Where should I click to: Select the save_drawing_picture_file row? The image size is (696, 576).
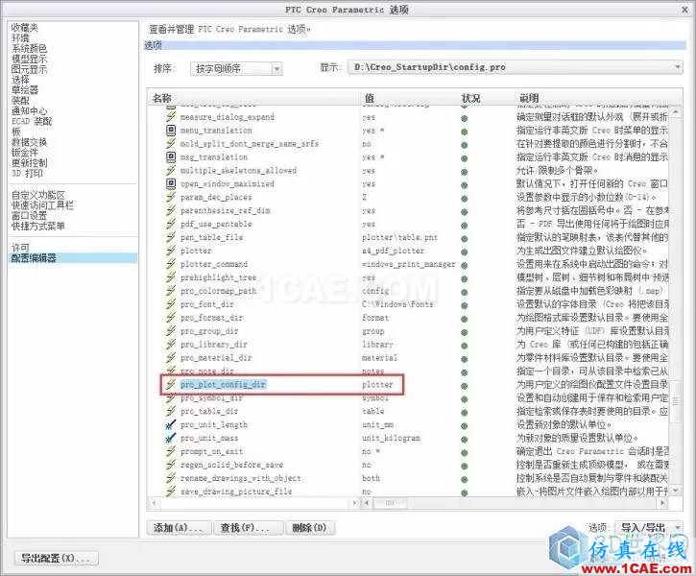click(x=236, y=492)
